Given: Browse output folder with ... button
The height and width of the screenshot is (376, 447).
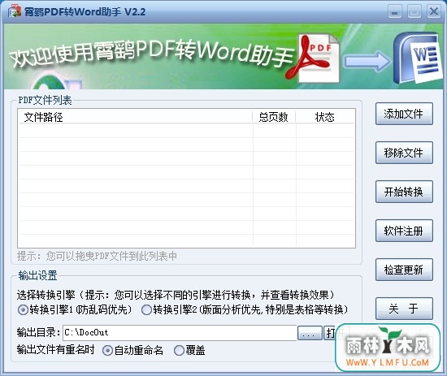Looking at the screenshot, I should click(310, 333).
